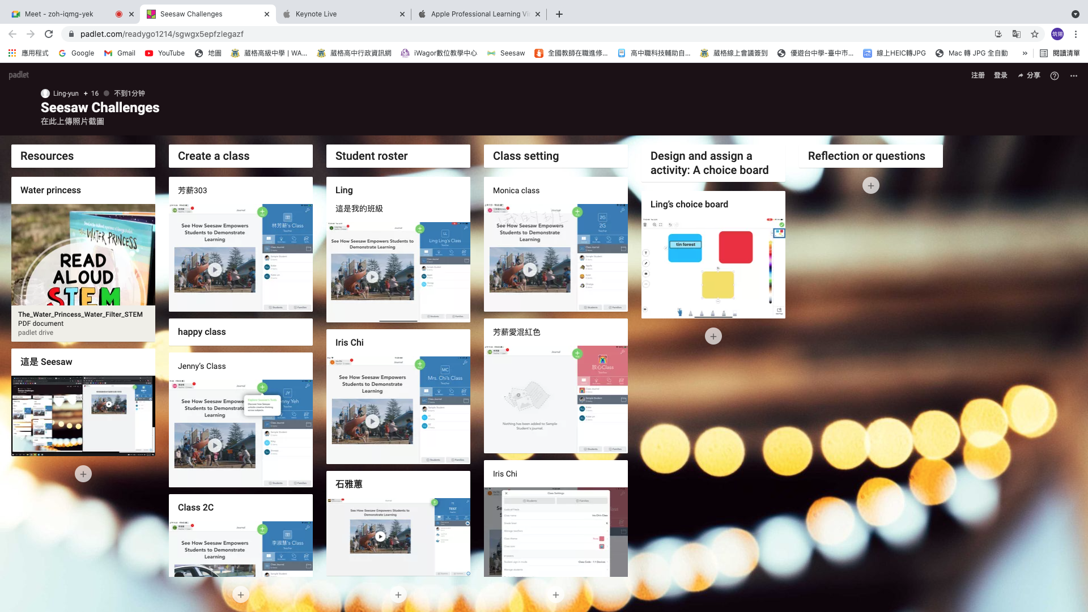Bookmark this page with star icon
Viewport: 1088px width, 612px height.
1035,34
